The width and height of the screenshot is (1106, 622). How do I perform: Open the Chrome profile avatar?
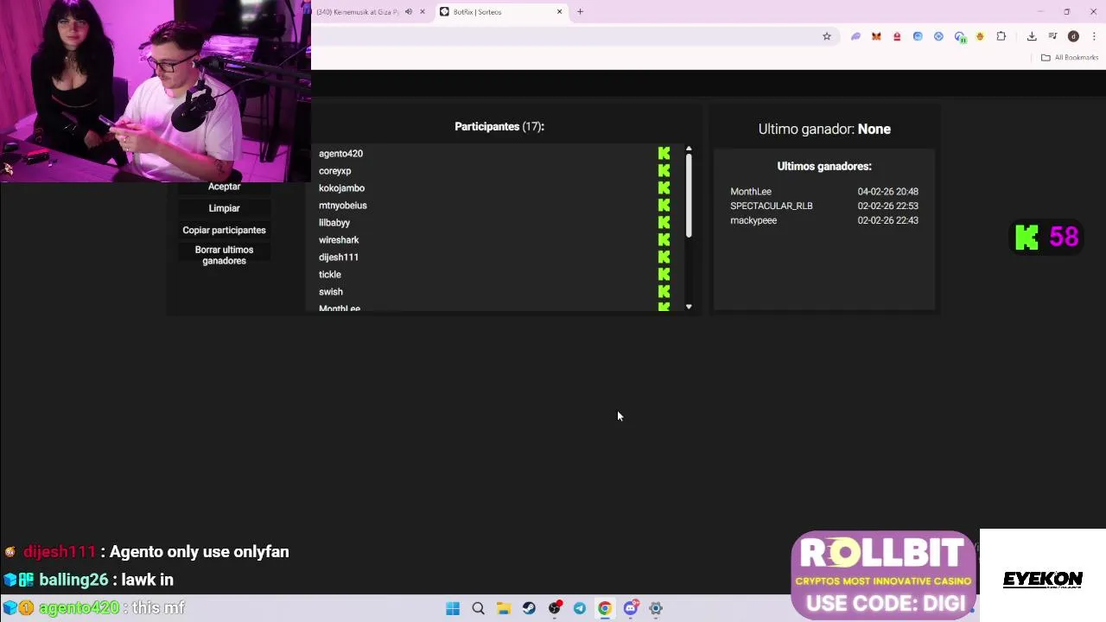(x=1073, y=36)
